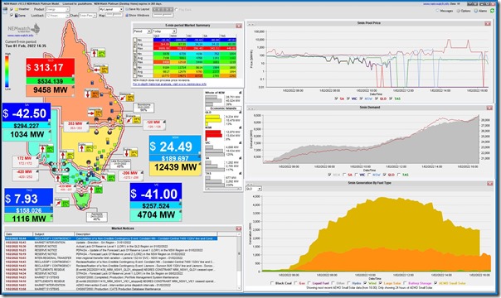The height and width of the screenshot is (298, 501).
Task: Open the Messages icon in the toolbar
Action: click(x=437, y=11)
